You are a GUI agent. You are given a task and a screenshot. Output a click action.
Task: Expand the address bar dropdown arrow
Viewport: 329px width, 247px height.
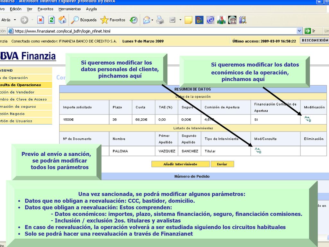pyautogui.click(x=299, y=31)
